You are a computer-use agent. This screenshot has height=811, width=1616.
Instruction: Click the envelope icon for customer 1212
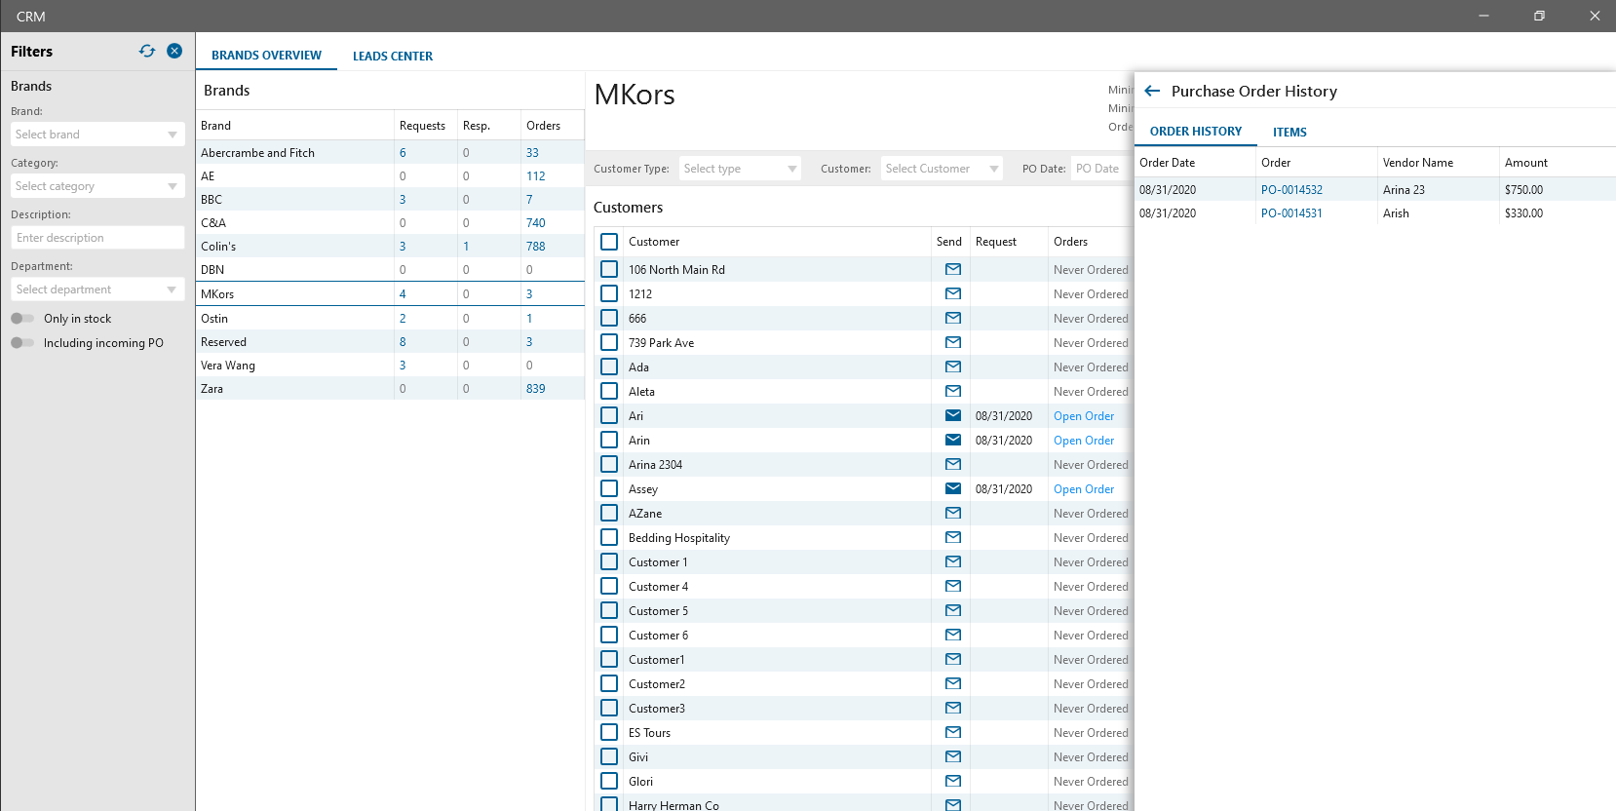click(x=953, y=293)
